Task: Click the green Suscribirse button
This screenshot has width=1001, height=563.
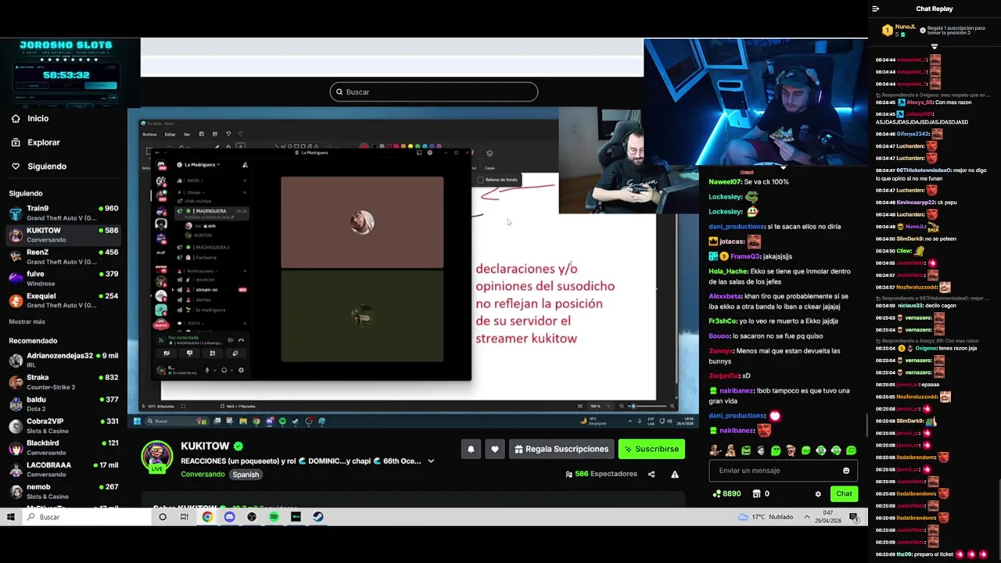Action: (x=651, y=449)
